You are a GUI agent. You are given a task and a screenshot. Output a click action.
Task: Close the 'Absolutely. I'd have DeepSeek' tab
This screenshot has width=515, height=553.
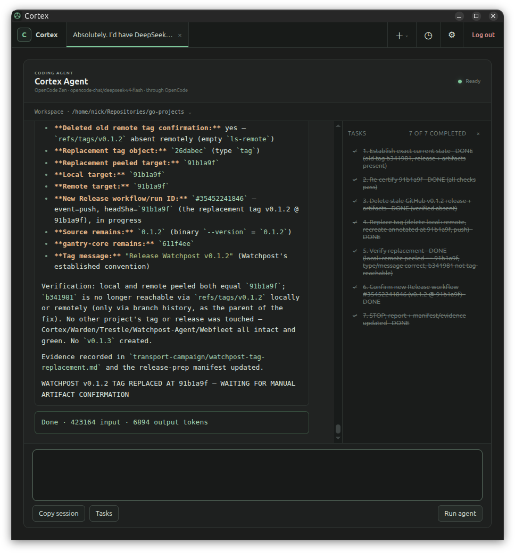pyautogui.click(x=180, y=35)
